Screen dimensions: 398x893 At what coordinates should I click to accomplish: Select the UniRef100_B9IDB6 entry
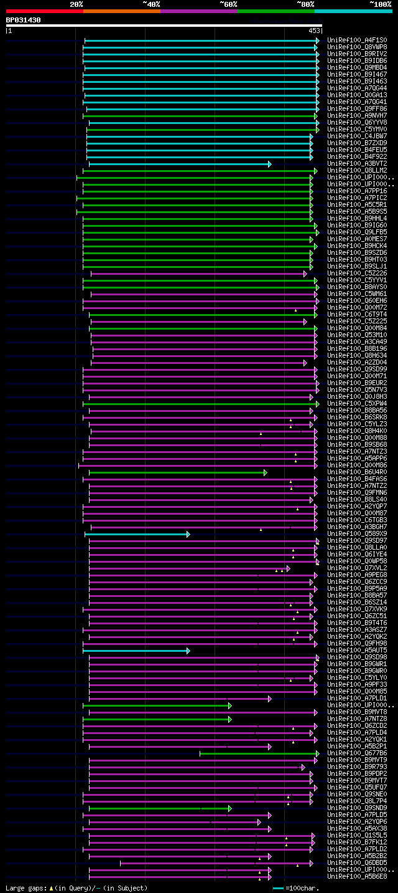coord(357,60)
